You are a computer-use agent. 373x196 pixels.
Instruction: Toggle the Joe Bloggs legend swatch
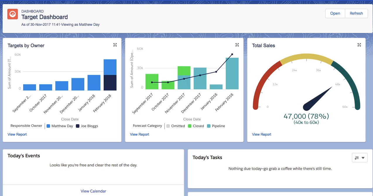pyautogui.click(x=78, y=126)
